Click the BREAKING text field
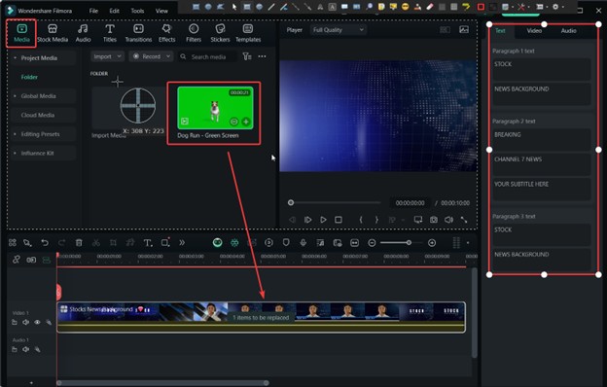The height and width of the screenshot is (387, 607). click(541, 139)
